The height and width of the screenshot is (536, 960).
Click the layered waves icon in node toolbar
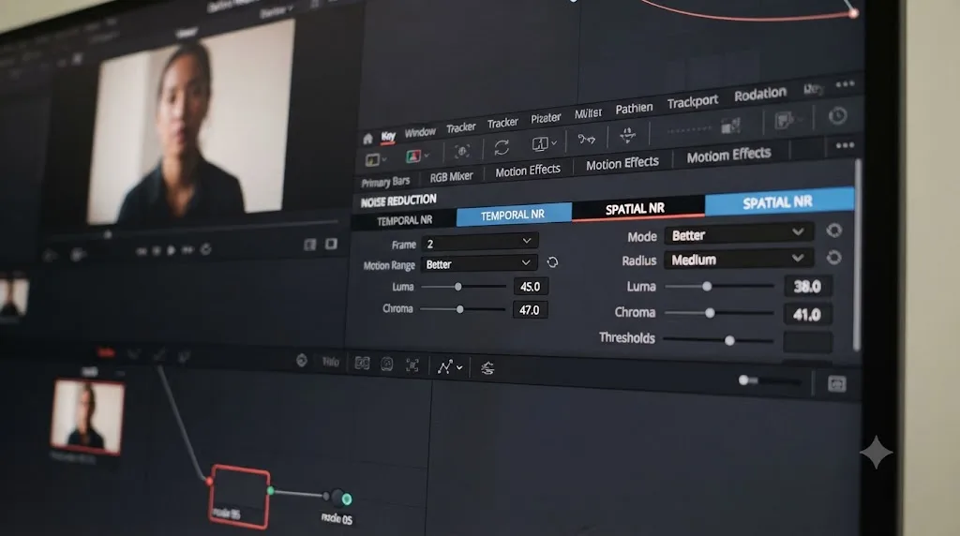[x=487, y=368]
